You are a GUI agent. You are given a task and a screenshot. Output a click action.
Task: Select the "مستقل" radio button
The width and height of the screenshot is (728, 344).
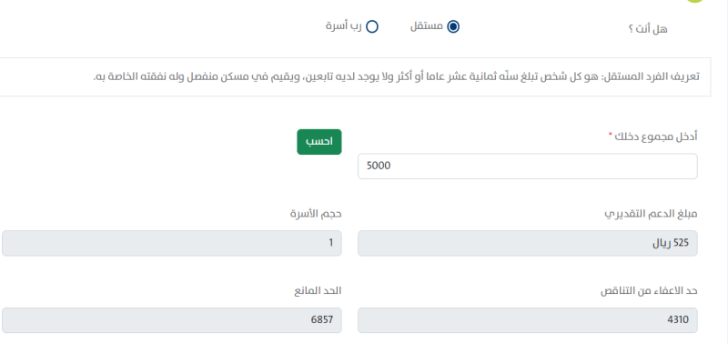(x=453, y=27)
